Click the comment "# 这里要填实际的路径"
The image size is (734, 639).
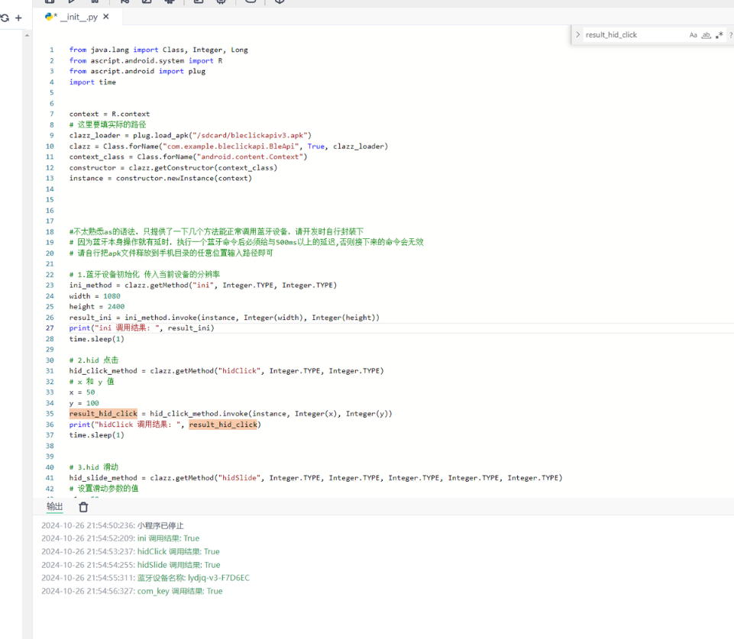coord(108,124)
